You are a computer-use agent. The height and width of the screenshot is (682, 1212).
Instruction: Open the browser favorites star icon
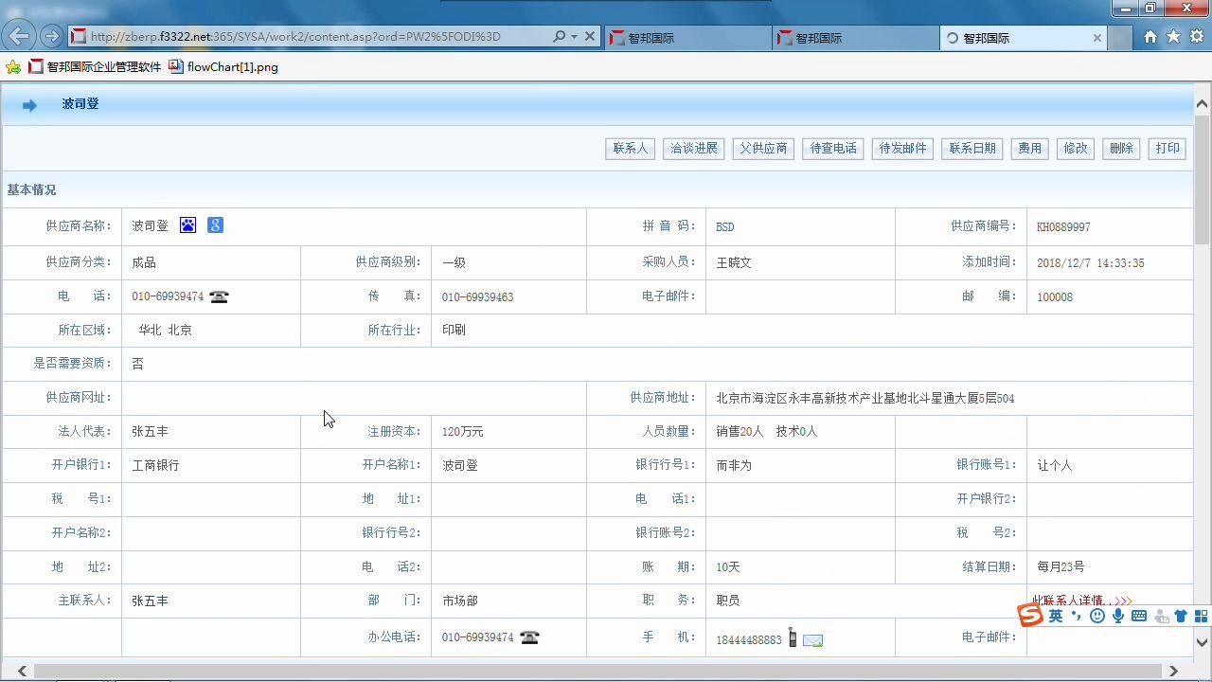[1173, 37]
